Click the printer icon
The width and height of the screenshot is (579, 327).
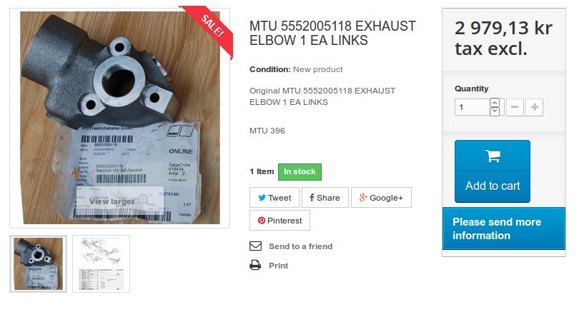click(255, 265)
